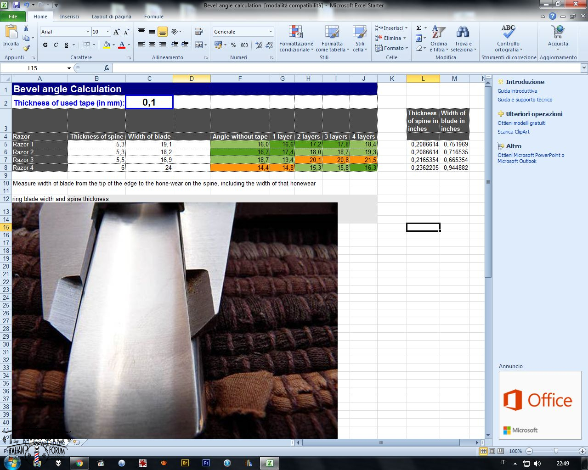Click the decrease decimal places icon
The width and height of the screenshot is (588, 470).
(270, 45)
